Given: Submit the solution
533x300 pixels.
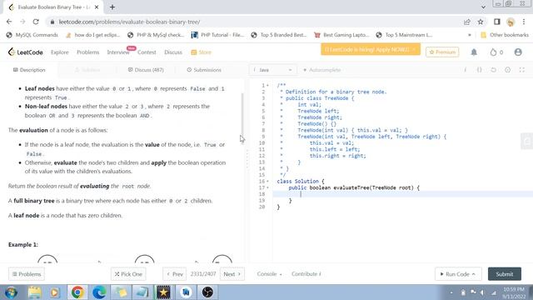Looking at the screenshot, I should 505,274.
